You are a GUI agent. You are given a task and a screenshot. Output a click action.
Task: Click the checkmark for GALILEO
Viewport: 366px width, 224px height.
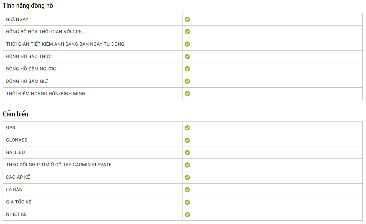[x=187, y=153]
